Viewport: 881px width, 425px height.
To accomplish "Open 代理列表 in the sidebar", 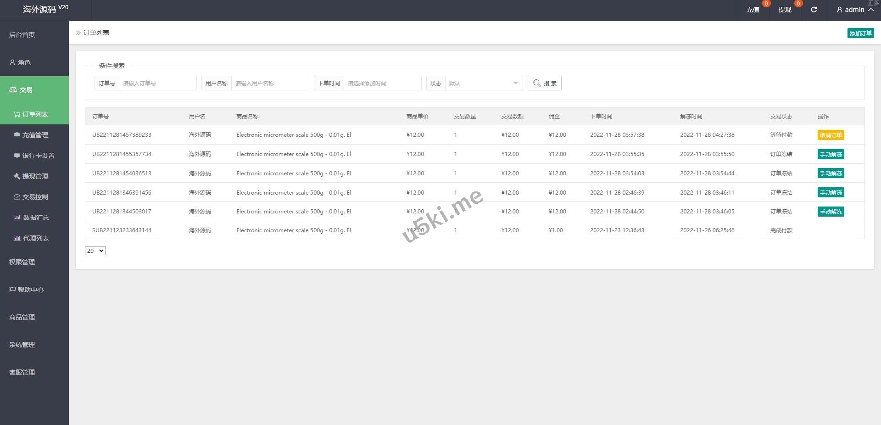I will point(36,238).
